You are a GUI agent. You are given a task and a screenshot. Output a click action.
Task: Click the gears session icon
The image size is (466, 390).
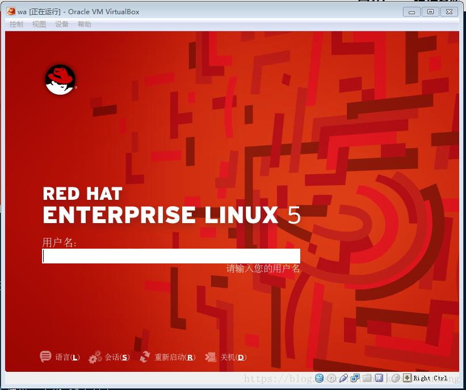(x=95, y=357)
